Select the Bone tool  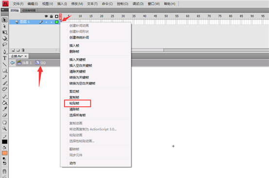point(4,97)
